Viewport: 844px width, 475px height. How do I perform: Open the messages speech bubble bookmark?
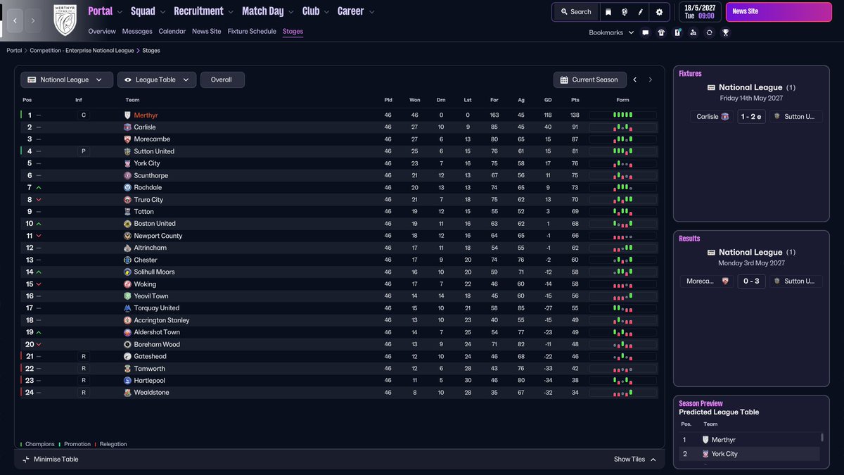pyautogui.click(x=646, y=32)
